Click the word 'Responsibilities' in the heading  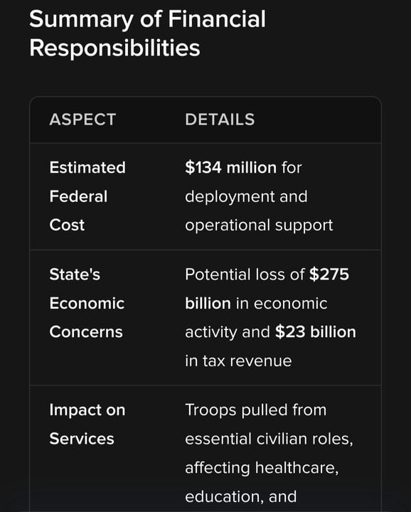pyautogui.click(x=114, y=48)
